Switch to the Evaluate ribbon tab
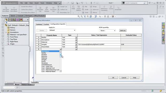The image size is (166, 93). (20, 16)
